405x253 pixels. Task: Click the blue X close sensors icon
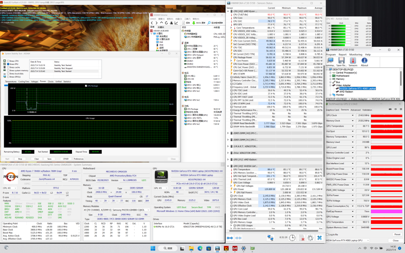point(319,238)
